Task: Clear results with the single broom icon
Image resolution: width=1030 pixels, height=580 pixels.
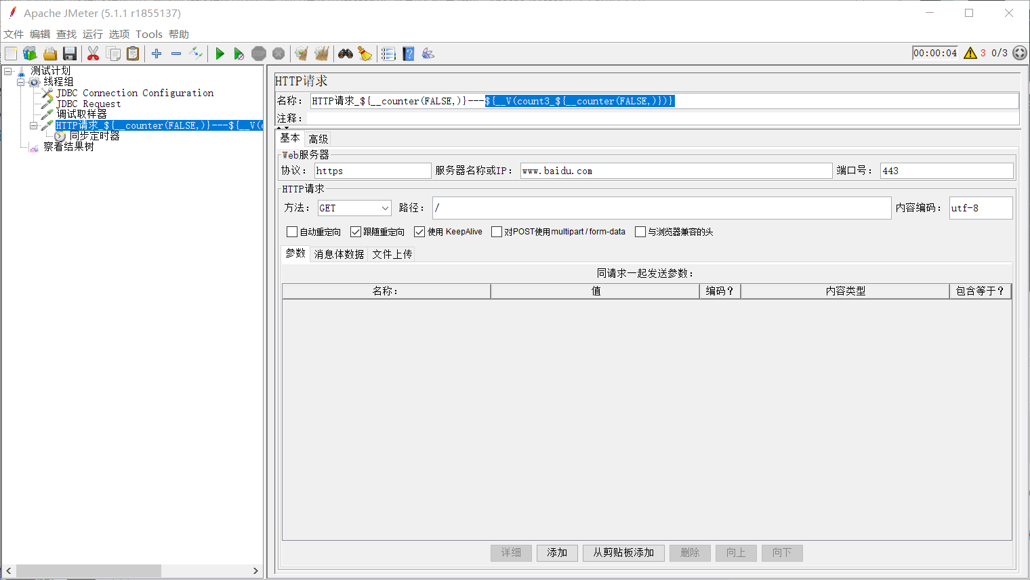Action: pyautogui.click(x=302, y=54)
